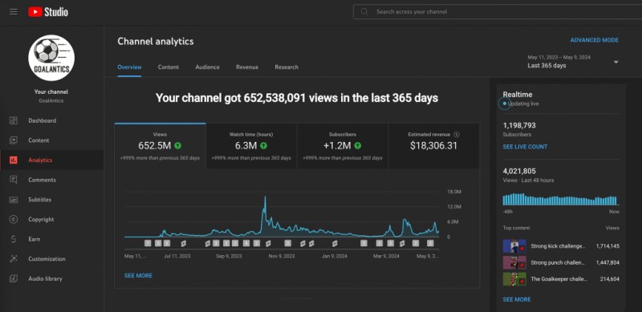
Task: Click the Copyright sidebar icon
Action: (14, 220)
